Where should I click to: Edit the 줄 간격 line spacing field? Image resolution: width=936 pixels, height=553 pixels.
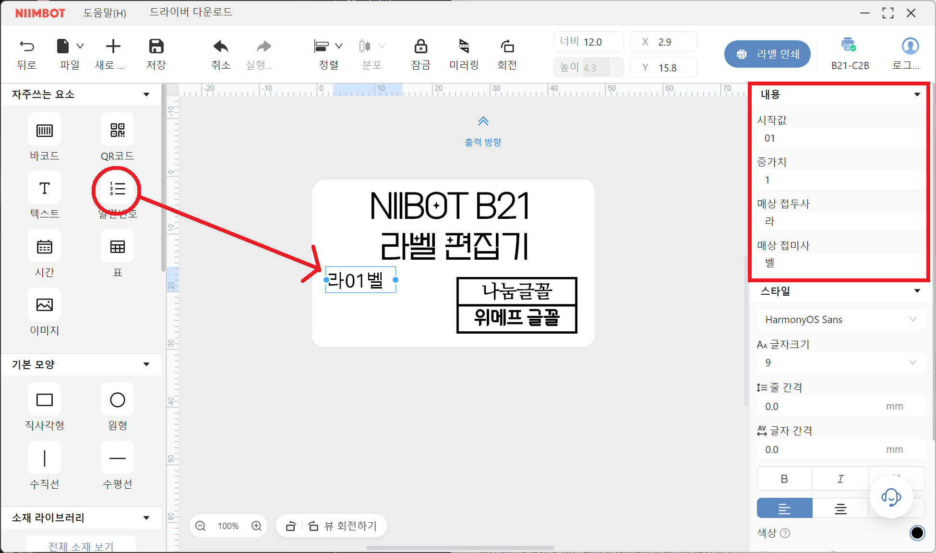[840, 407]
